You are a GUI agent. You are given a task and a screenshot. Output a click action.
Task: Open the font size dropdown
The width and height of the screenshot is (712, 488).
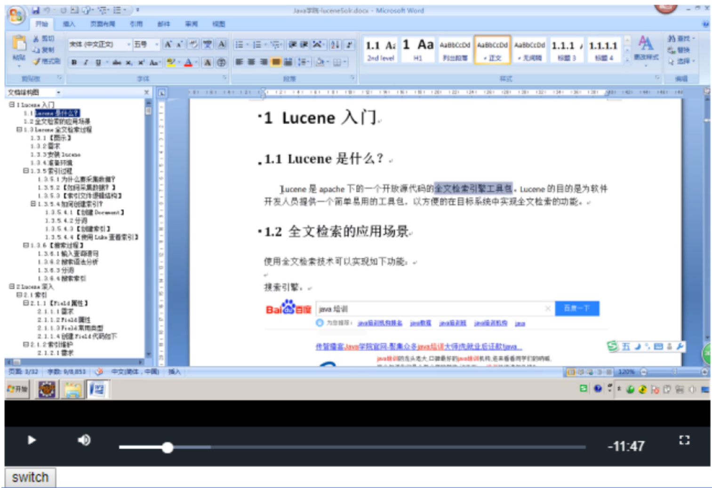point(157,45)
